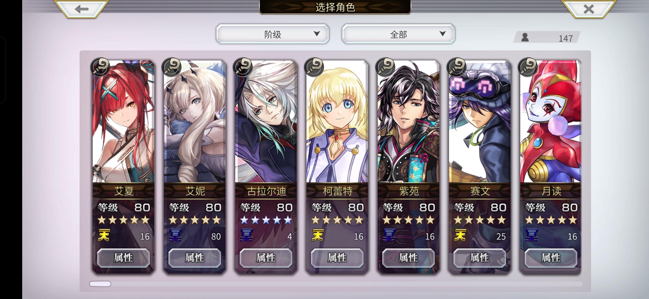Click the 冥 shadow icon on 艾妮
Screen dimensions: 649x299
175,236
